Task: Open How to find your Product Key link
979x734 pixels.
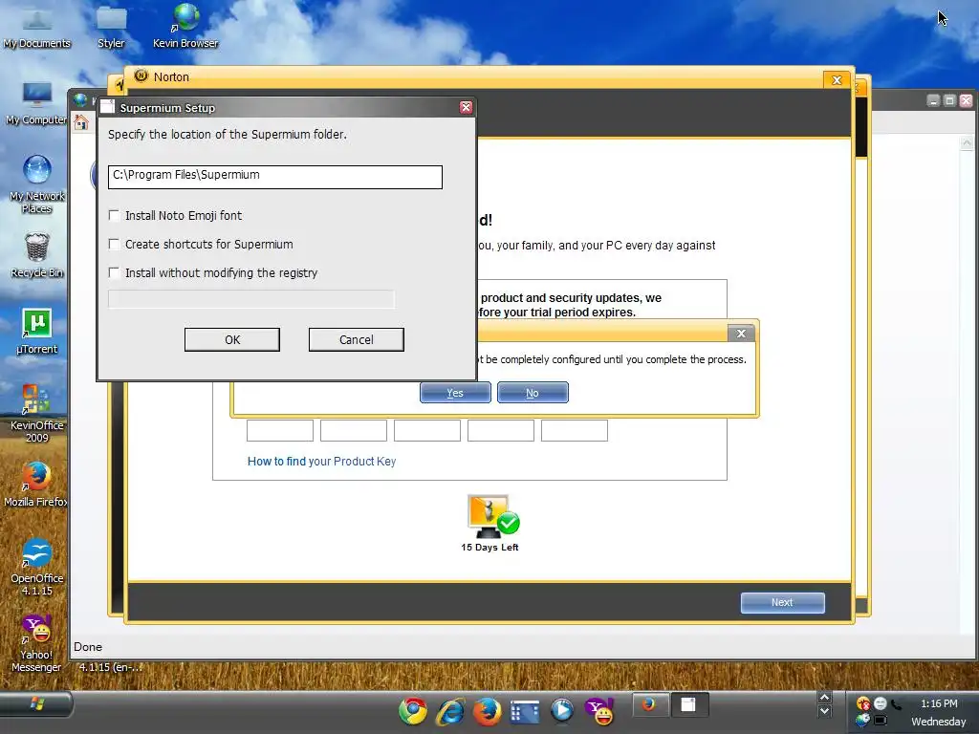Action: pyautogui.click(x=321, y=462)
